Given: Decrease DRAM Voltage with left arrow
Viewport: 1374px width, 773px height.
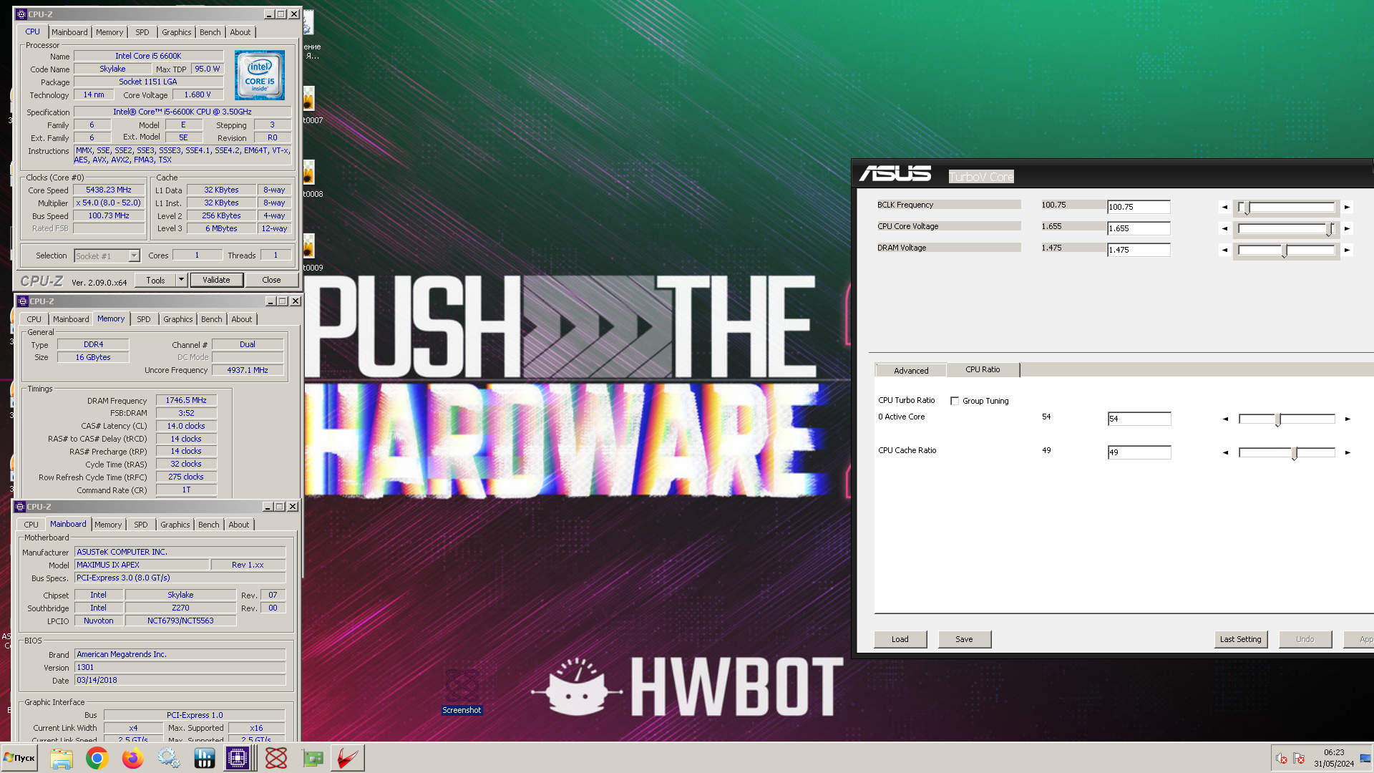Looking at the screenshot, I should pos(1224,251).
